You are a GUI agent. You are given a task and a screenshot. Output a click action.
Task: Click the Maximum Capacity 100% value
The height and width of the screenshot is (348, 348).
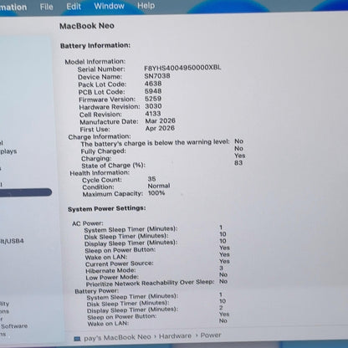156,193
